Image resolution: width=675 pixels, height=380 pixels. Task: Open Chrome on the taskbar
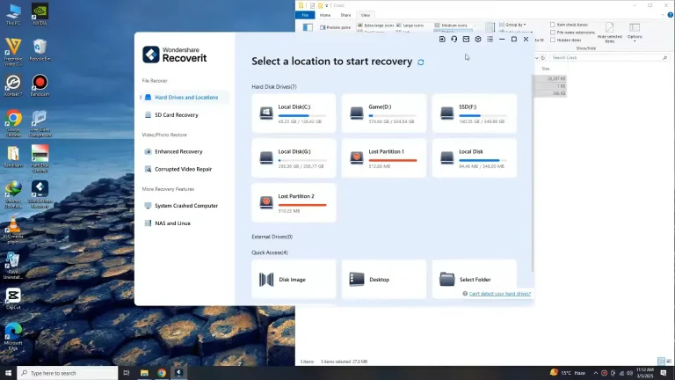(x=162, y=373)
